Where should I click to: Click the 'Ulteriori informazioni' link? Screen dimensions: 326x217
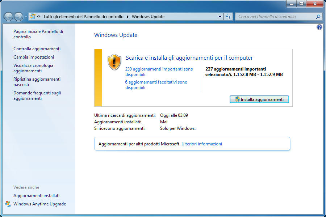202,144
